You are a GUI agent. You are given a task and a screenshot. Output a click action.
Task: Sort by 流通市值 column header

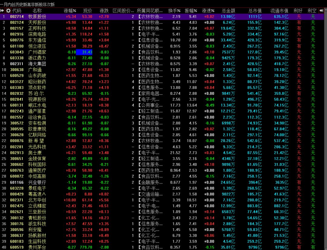tap(279, 10)
